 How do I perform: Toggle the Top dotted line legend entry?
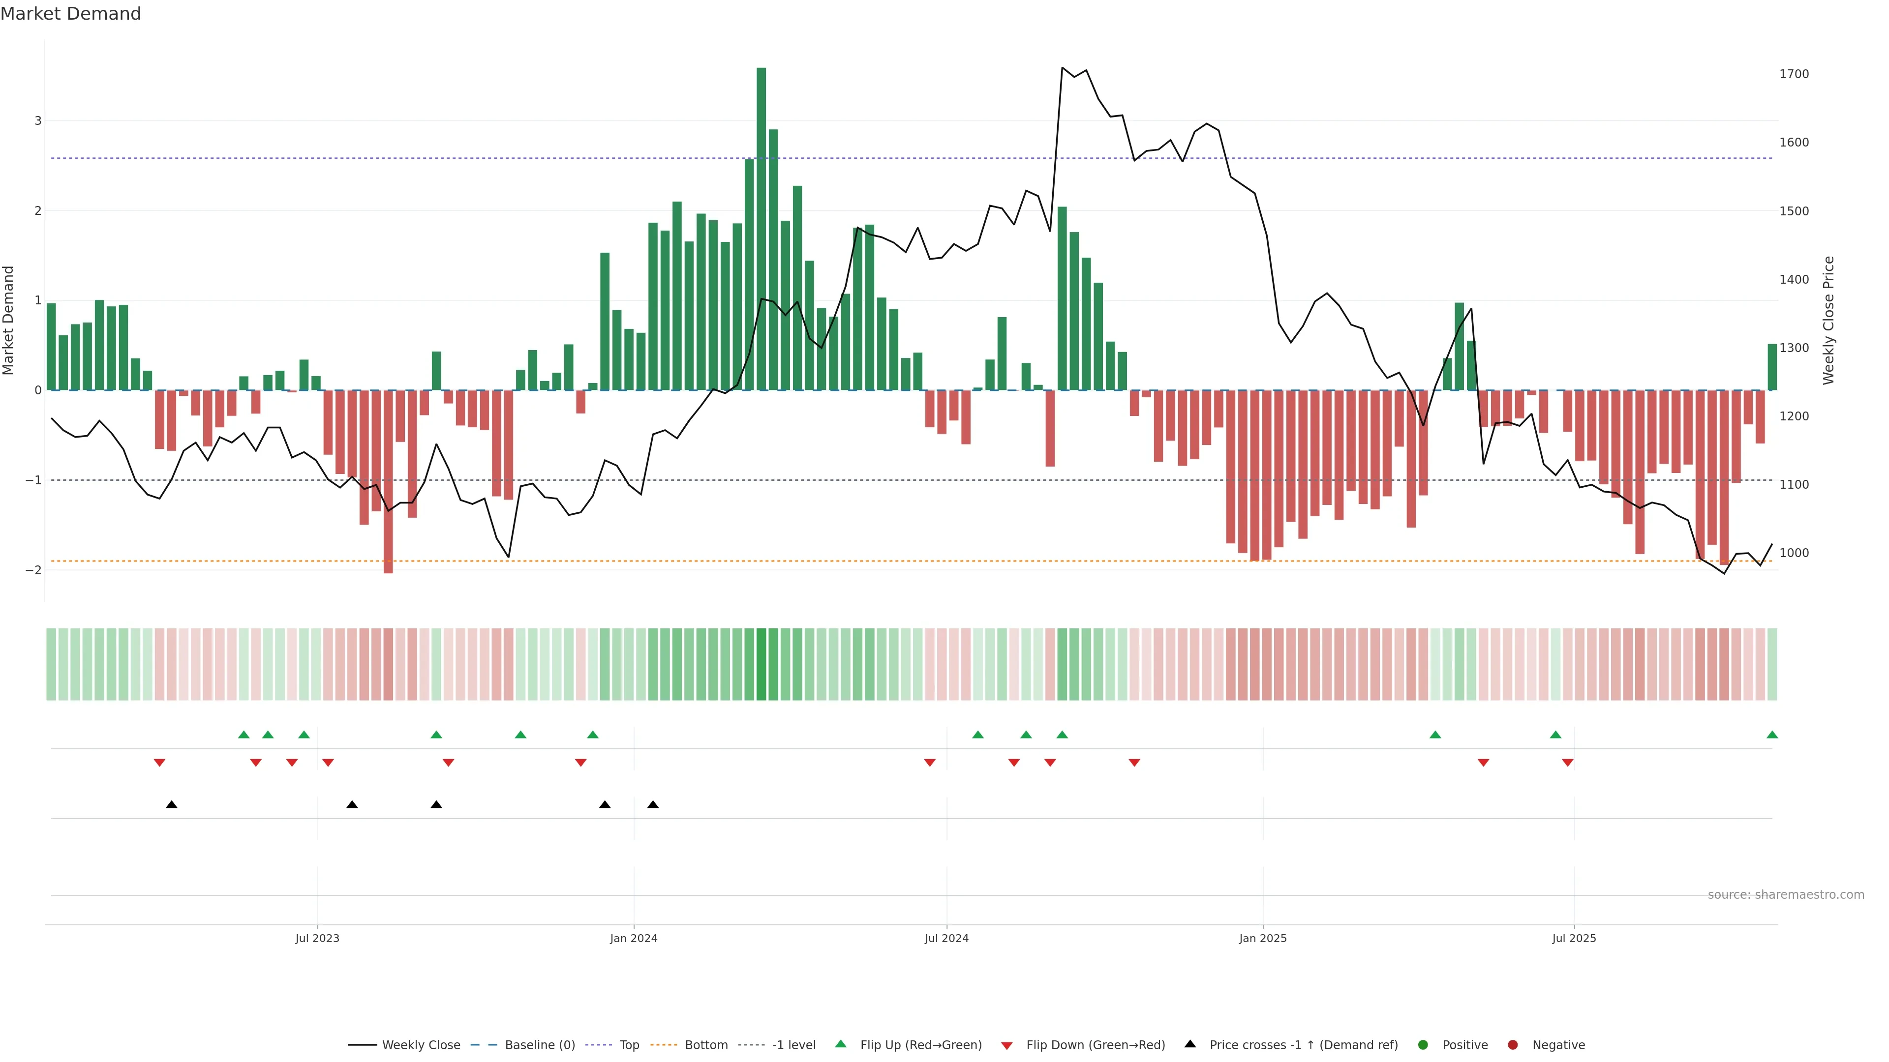pos(629,1044)
